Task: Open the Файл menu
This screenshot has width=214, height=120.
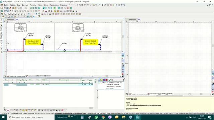Action: click(6, 5)
